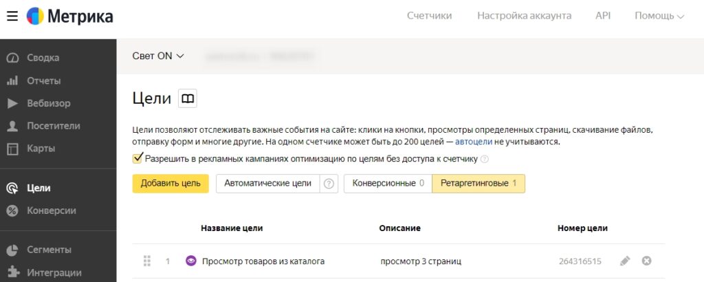Click info icon beside optimization checkbox
The image size is (704, 282).
(x=485, y=160)
